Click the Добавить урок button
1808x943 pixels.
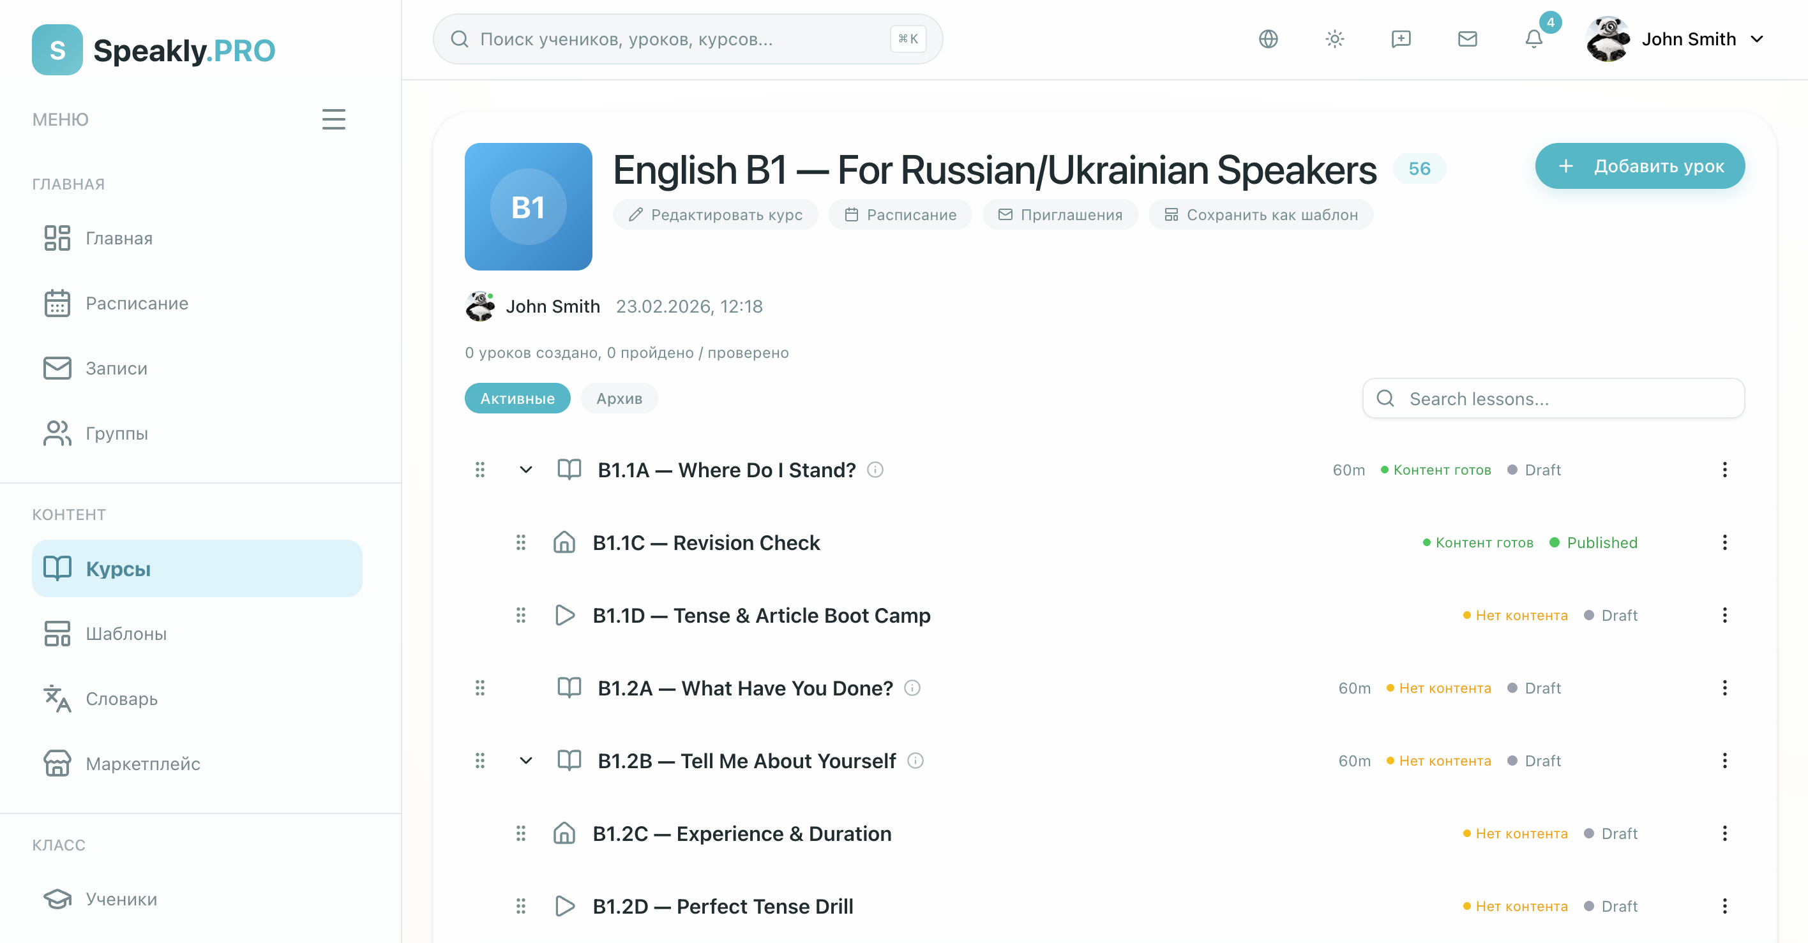[x=1639, y=167]
